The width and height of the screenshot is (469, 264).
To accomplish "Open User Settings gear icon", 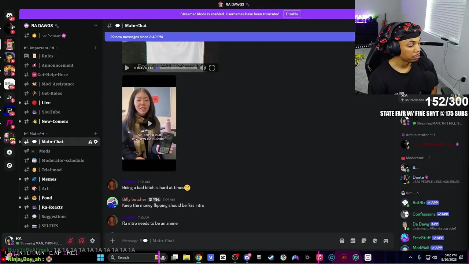I will point(92,241).
